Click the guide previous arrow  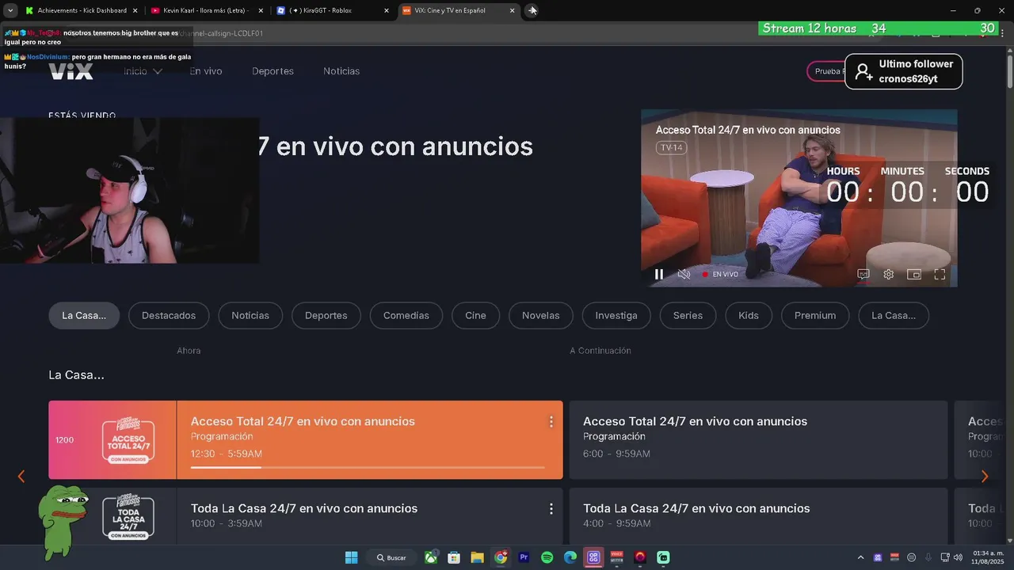coord(21,477)
